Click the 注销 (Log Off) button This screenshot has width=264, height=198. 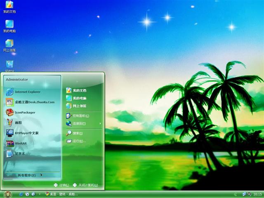coord(61,185)
